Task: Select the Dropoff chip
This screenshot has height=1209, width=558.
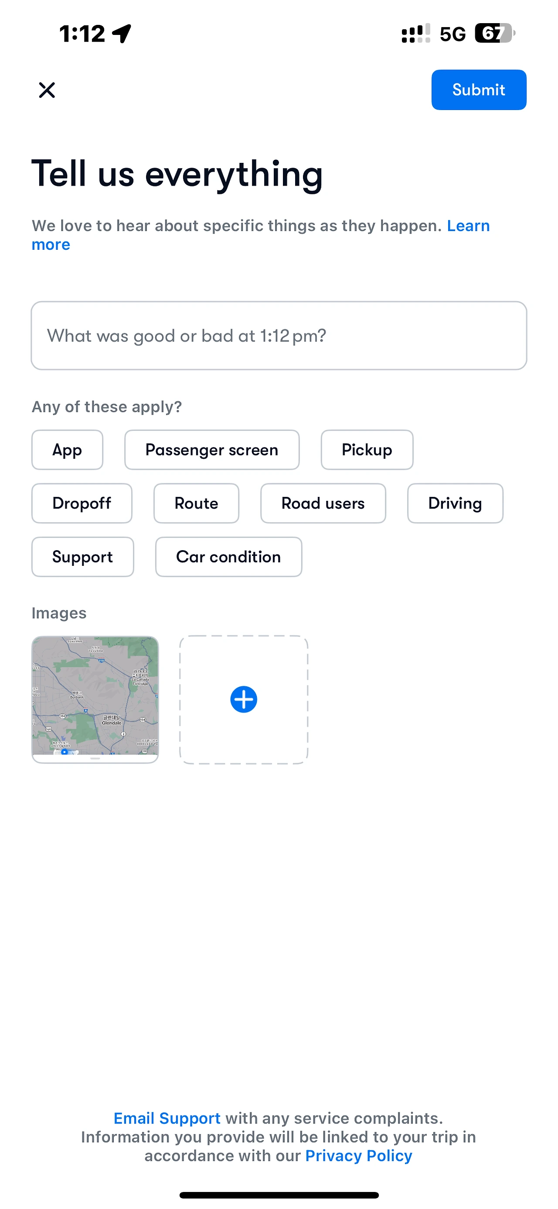Action: click(x=82, y=503)
